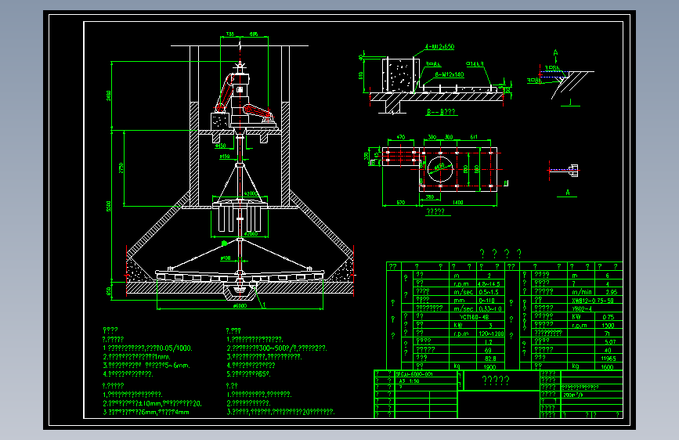Select the 120~1200 r.p.m value cell
This screenshot has width=679, height=440.
point(490,334)
